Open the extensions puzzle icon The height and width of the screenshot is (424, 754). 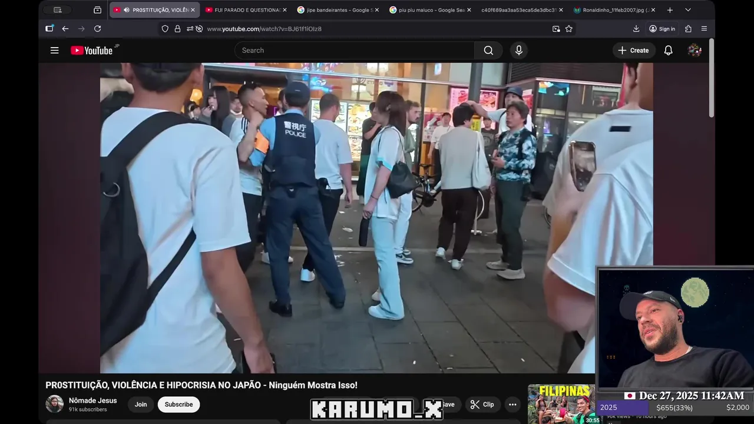pos(688,29)
